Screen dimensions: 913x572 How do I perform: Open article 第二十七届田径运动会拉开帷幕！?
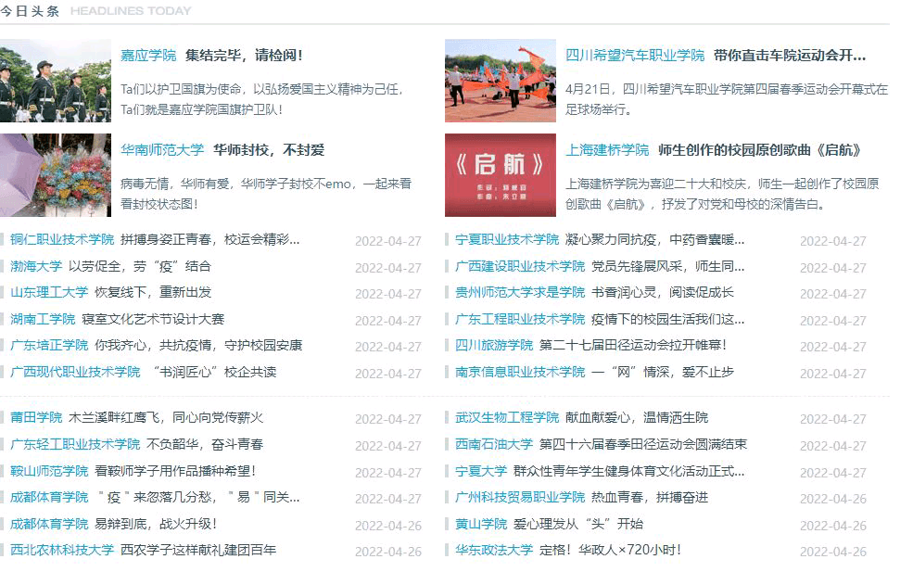633,346
